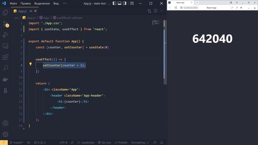Reload the page in the browser
Viewport: 258px width, 145px height.
coord(176,8)
